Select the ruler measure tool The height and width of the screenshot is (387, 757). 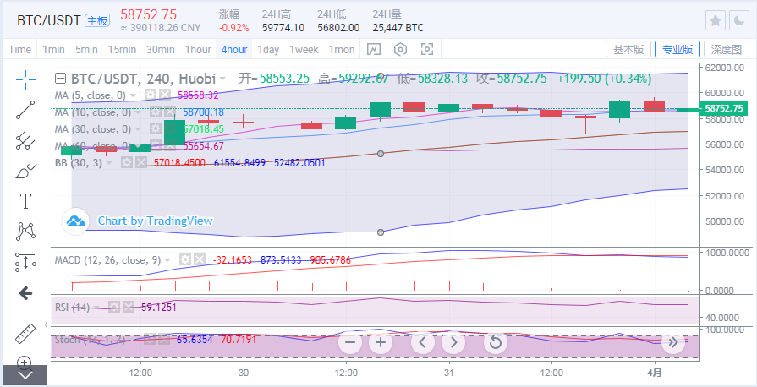[25, 334]
